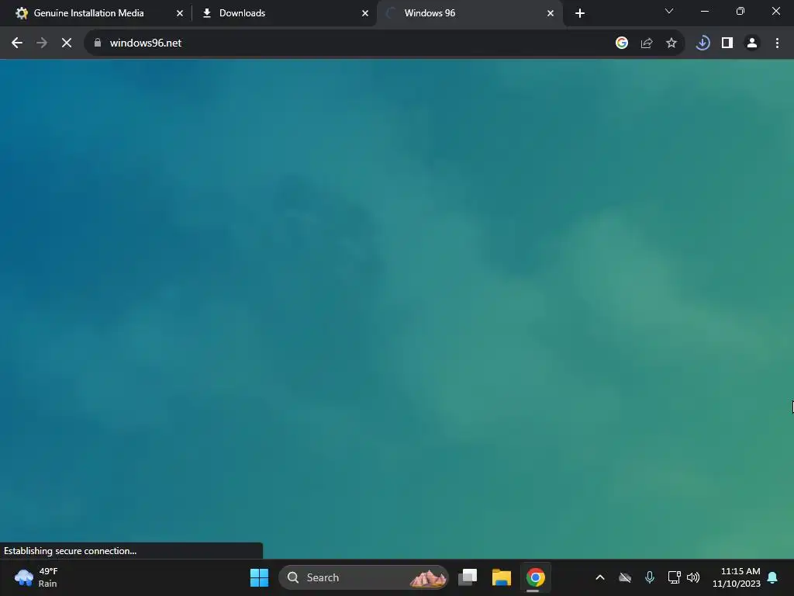Open Chrome downloads indicator
This screenshot has height=596, width=794.
pyautogui.click(x=703, y=43)
